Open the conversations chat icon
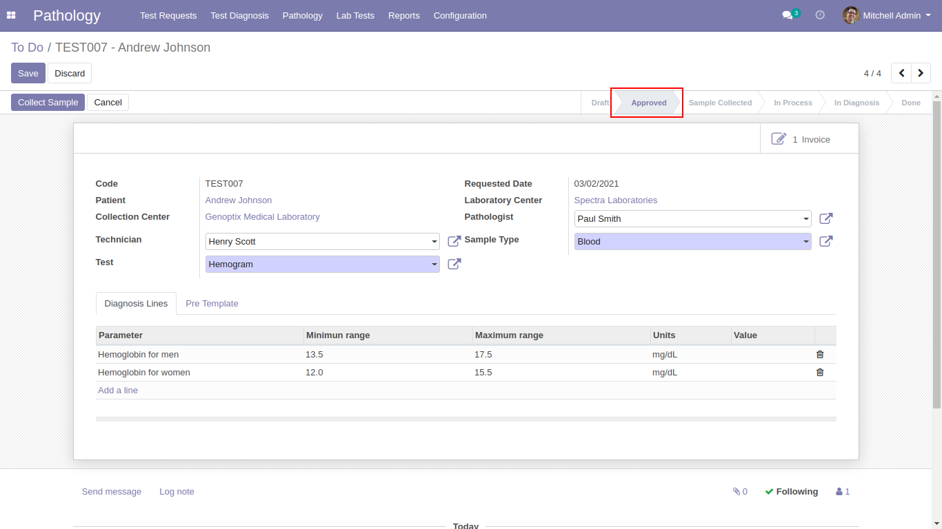This screenshot has width=942, height=529. point(787,15)
